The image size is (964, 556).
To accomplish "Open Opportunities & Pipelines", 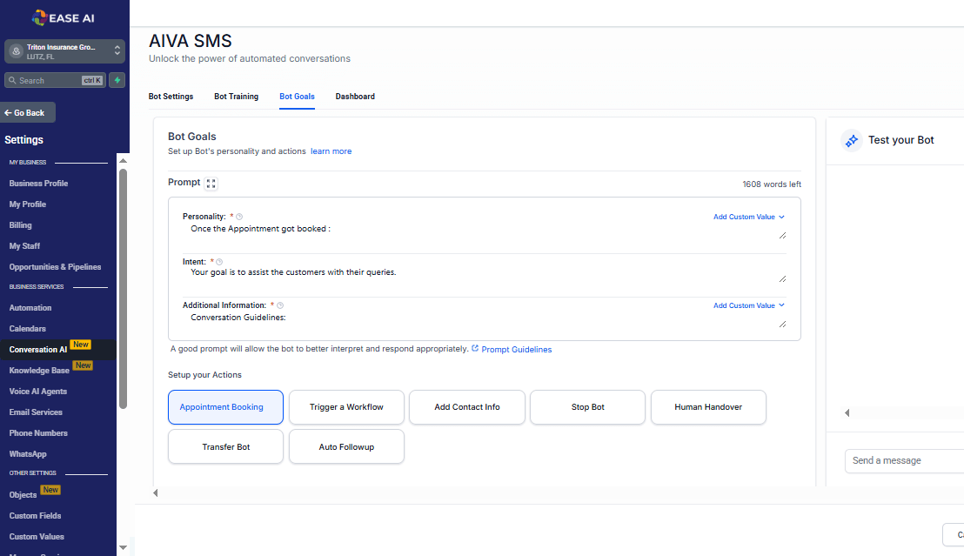I will [x=55, y=267].
